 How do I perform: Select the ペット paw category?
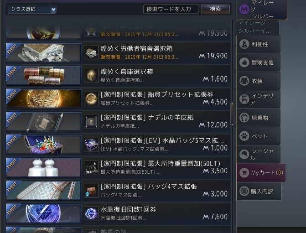258,136
